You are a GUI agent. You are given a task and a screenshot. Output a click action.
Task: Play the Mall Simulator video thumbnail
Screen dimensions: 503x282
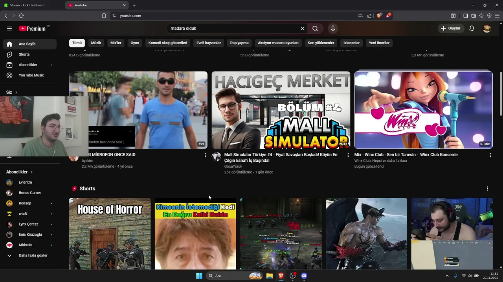281,110
